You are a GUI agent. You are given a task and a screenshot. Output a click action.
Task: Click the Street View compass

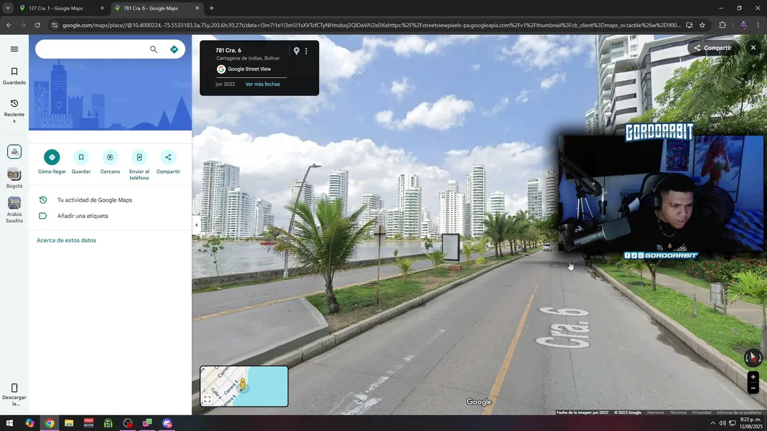[x=753, y=358]
